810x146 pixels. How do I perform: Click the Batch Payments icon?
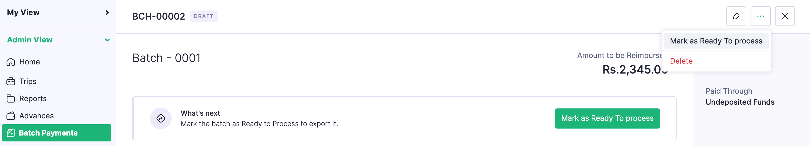tap(11, 133)
